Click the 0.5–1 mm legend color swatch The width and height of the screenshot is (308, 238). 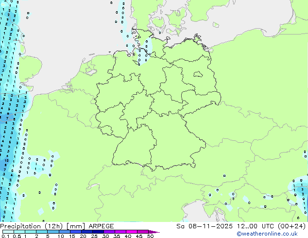click(19, 232)
